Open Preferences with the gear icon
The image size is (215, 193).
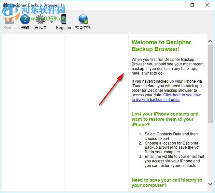point(40,20)
